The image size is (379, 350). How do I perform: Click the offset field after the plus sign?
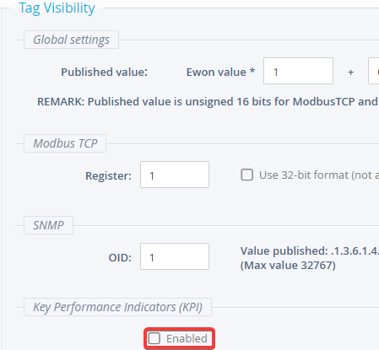pos(374,71)
